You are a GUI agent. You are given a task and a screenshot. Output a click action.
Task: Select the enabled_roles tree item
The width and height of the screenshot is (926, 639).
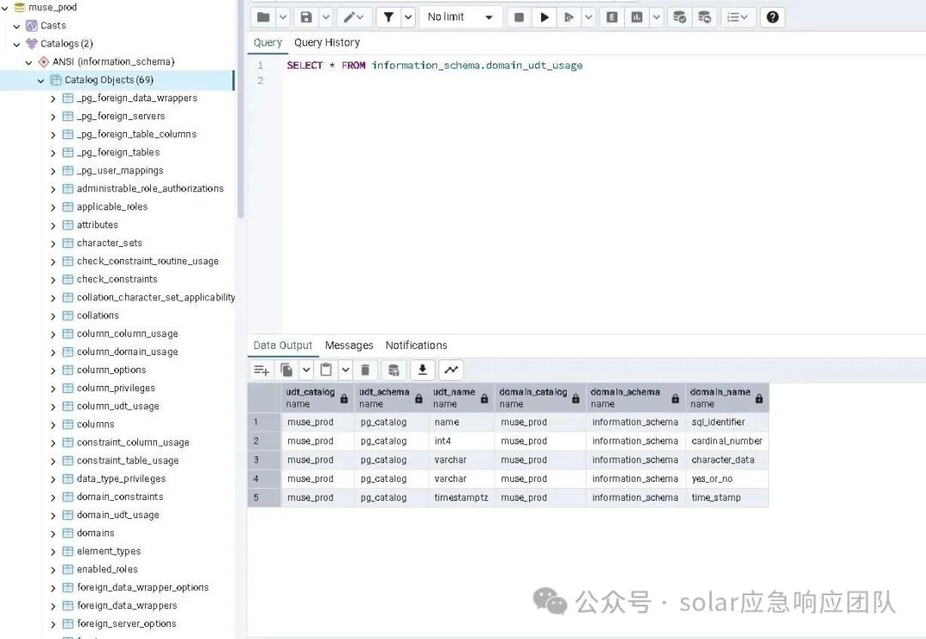point(107,570)
